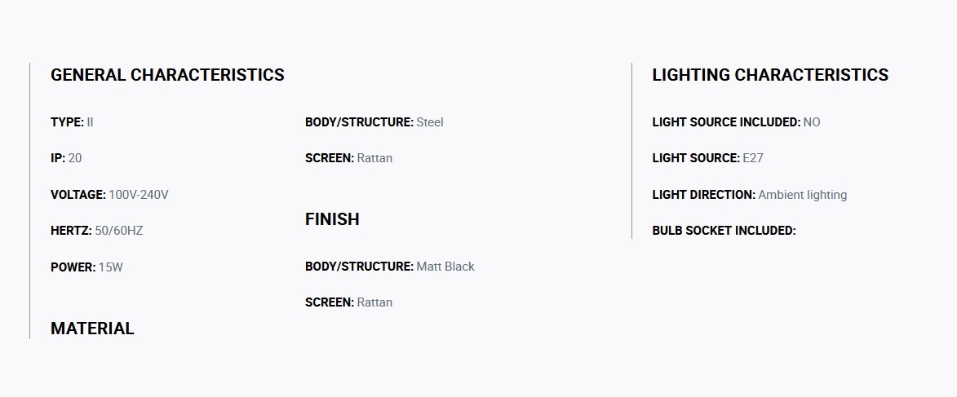Select the Voltage 100V-240V entry
Viewport: 957px width, 397px height.
[109, 195]
